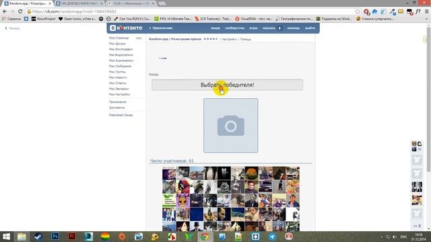This screenshot has width=431, height=242.
Task: Click the volume icon in system tray
Action: (395, 237)
